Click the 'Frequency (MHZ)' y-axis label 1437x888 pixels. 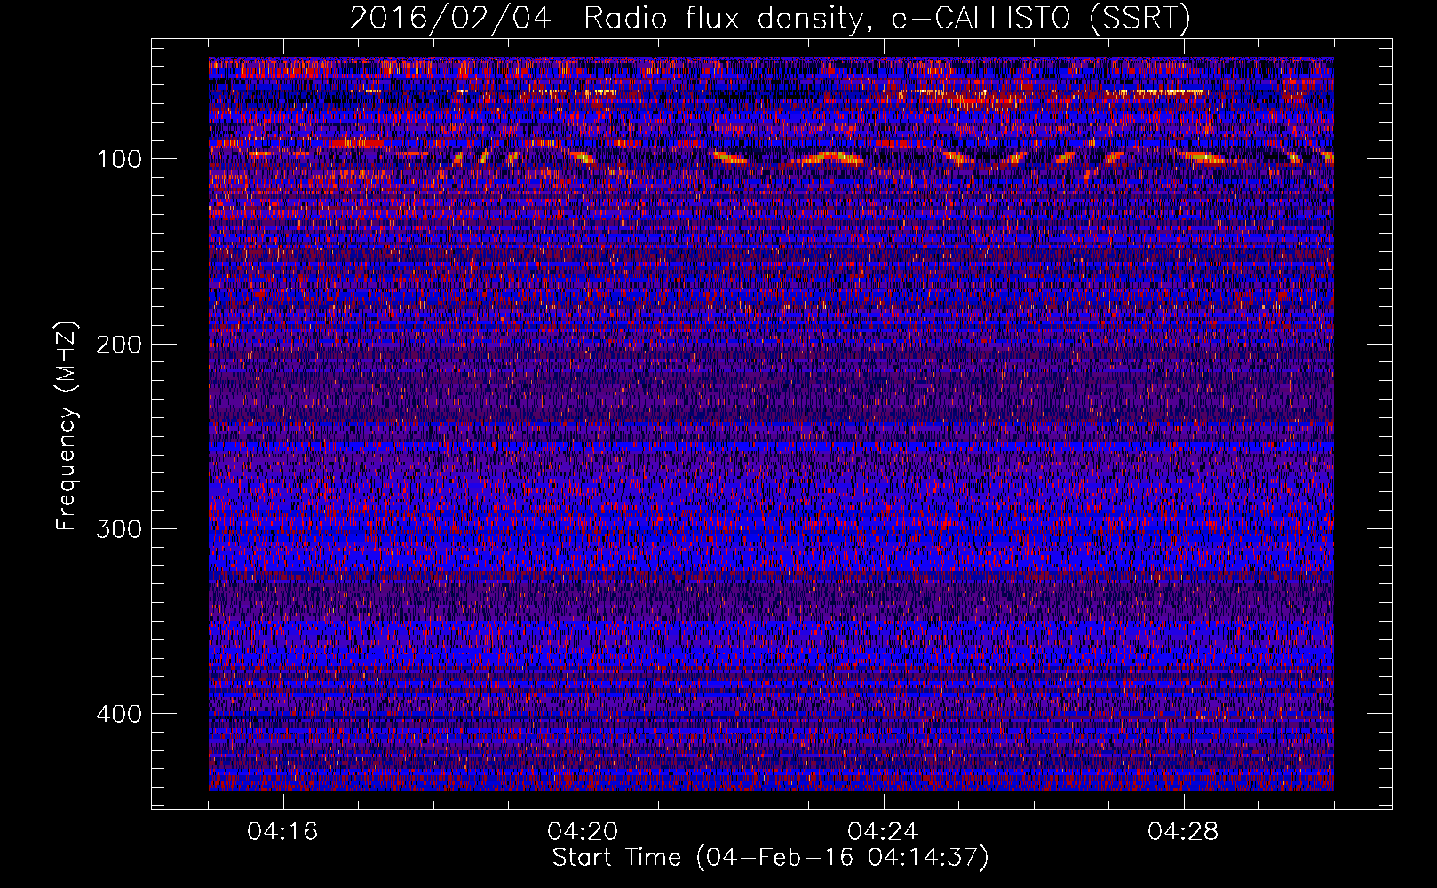(67, 426)
